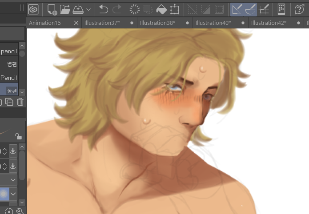Adjust the second tool property stepper
Screen dimensions: 309x214
(x=4, y=166)
